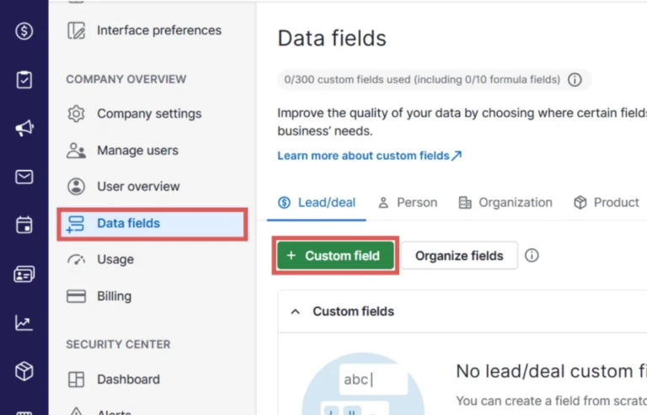Click info icon next to custom fields counter
647x415 pixels.
point(575,80)
